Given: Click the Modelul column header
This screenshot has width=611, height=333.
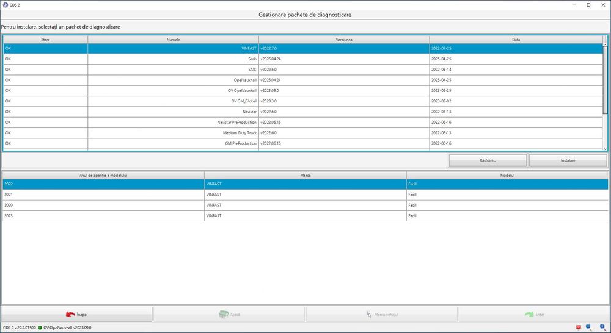Looking at the screenshot, I should coord(507,176).
